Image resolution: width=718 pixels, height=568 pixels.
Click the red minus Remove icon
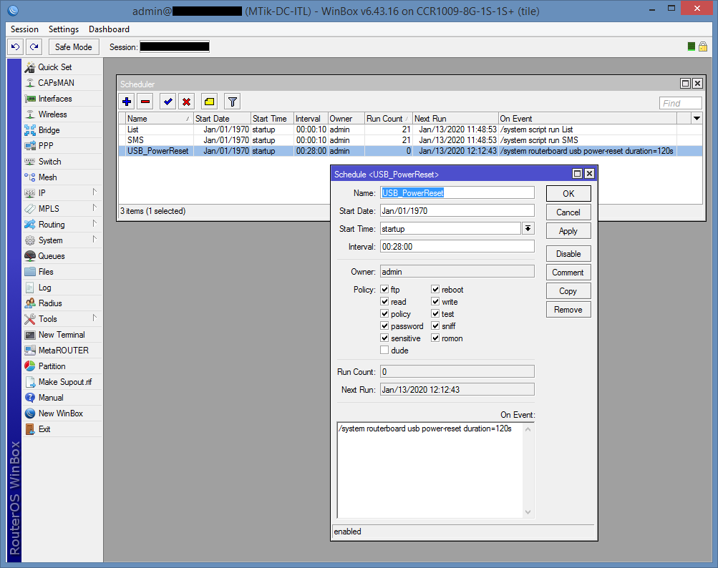145,102
